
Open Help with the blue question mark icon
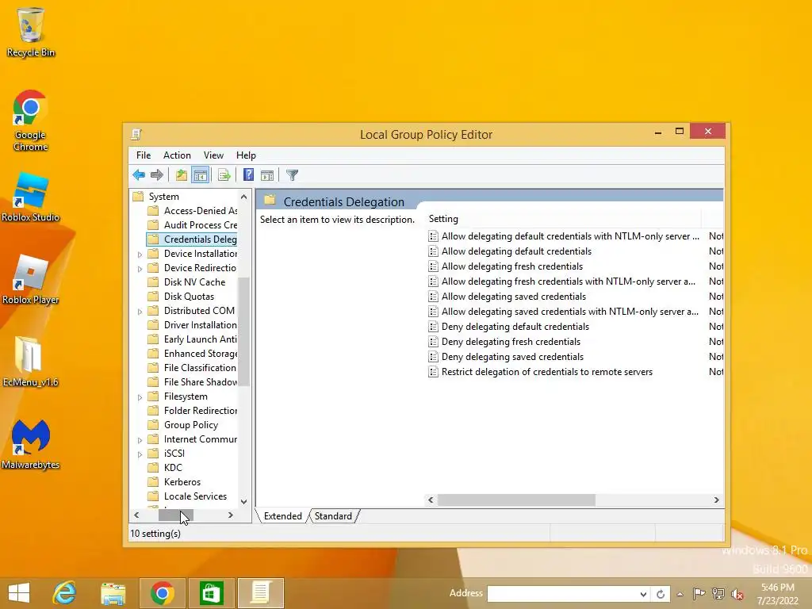pos(248,175)
